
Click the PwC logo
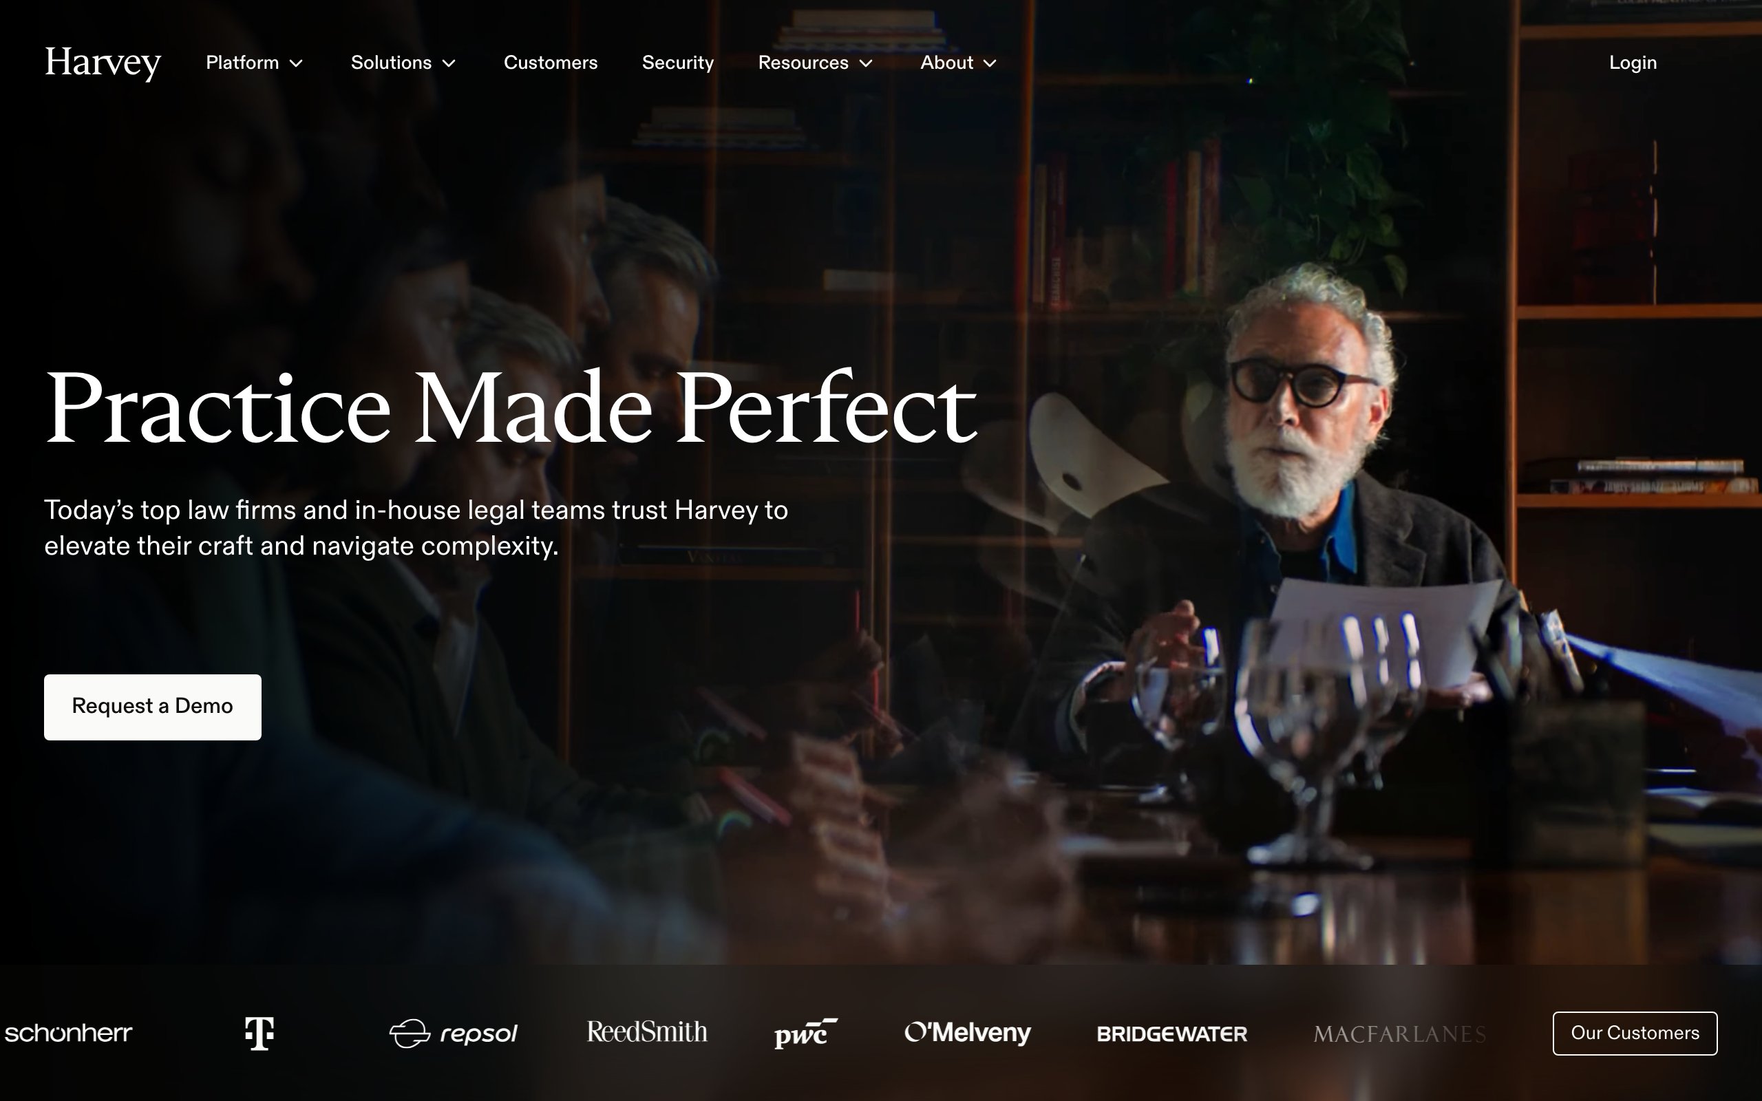click(x=806, y=1034)
